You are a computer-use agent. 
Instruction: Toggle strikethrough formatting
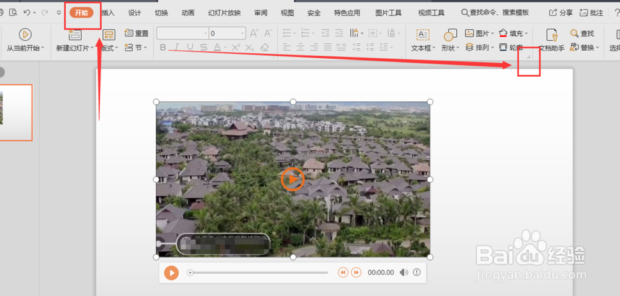203,47
